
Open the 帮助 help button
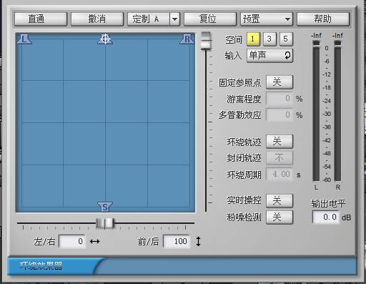[x=323, y=19]
